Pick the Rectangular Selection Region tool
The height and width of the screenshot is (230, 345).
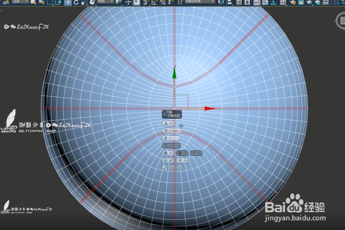point(50,2)
